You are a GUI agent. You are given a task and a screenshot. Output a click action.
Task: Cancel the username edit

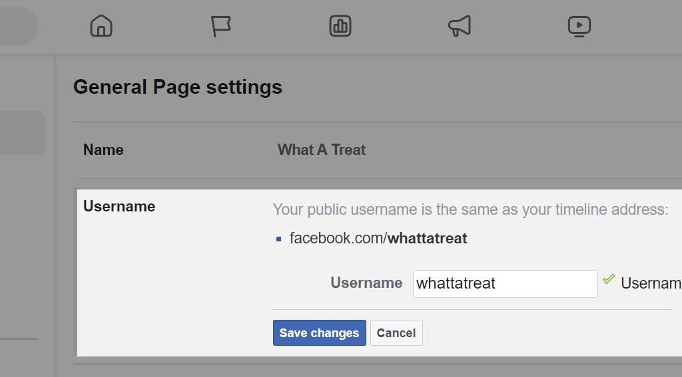[x=396, y=333]
